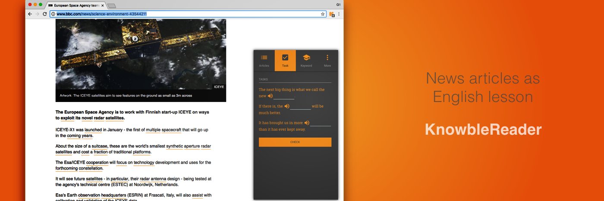Click blank after 'It has brought us in more'
The width and height of the screenshot is (604, 201).
[x=321, y=123]
